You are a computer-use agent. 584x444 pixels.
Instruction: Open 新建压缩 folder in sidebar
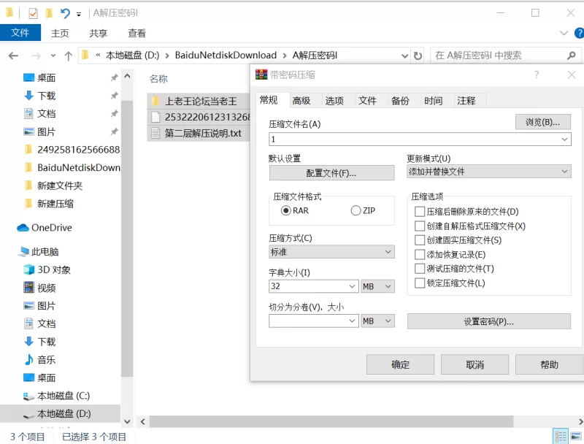tap(55, 204)
